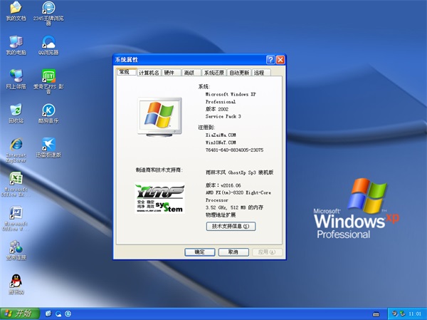Launch the 迅雷极速版 desktop shortcut
This screenshot has height=320, width=427.
pyautogui.click(x=48, y=145)
